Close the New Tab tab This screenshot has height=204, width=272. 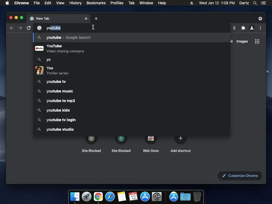tap(86, 19)
